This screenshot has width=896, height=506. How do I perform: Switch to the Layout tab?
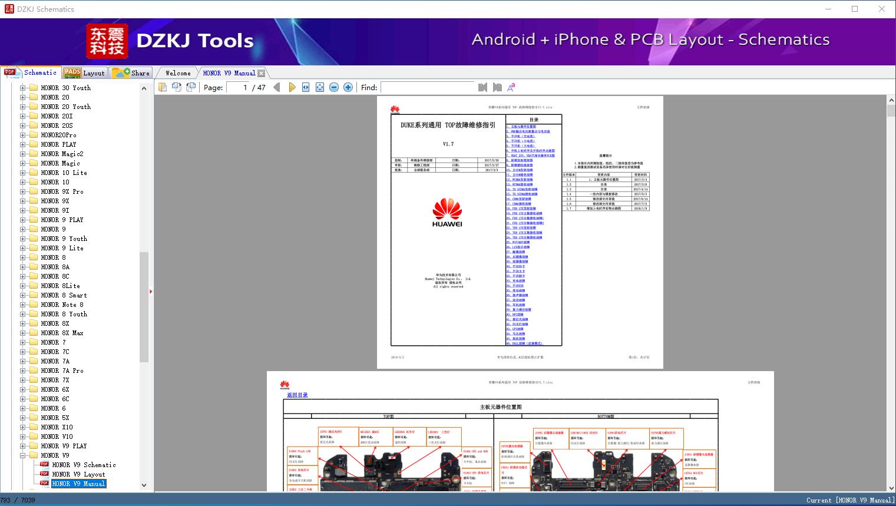[x=84, y=73]
